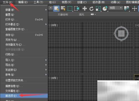Open the 工具(T) menu

coord(38,2)
